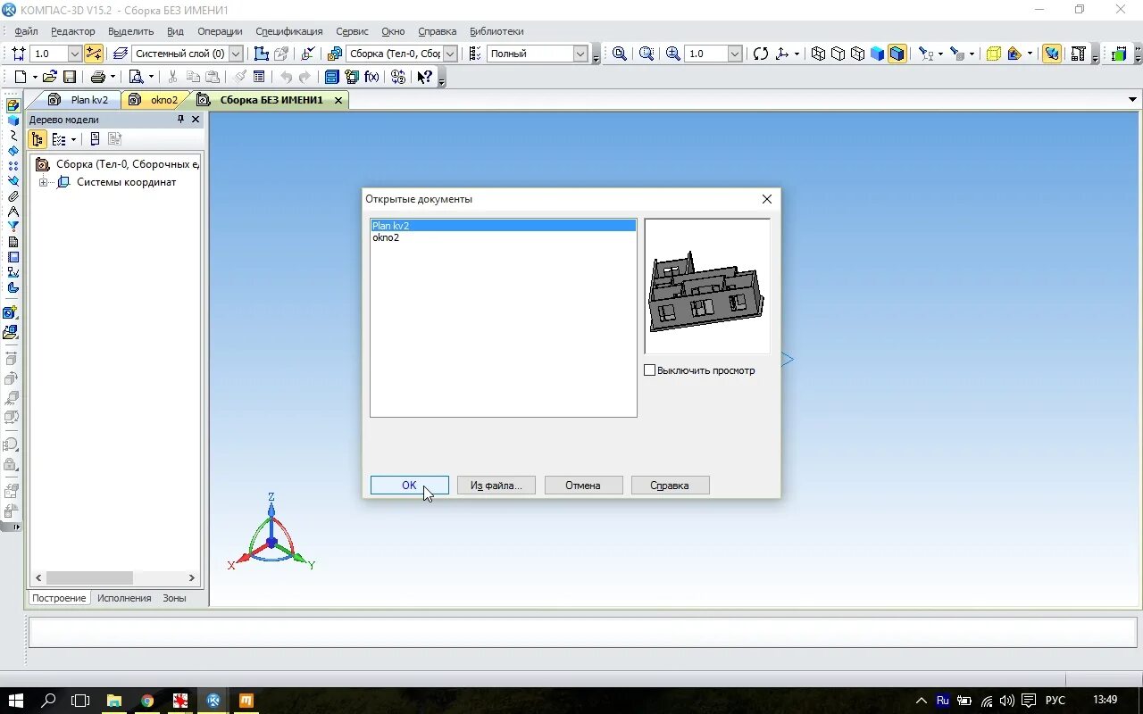Screen dimensions: 1143x714
Task: Open the Файл menu
Action: tap(26, 31)
